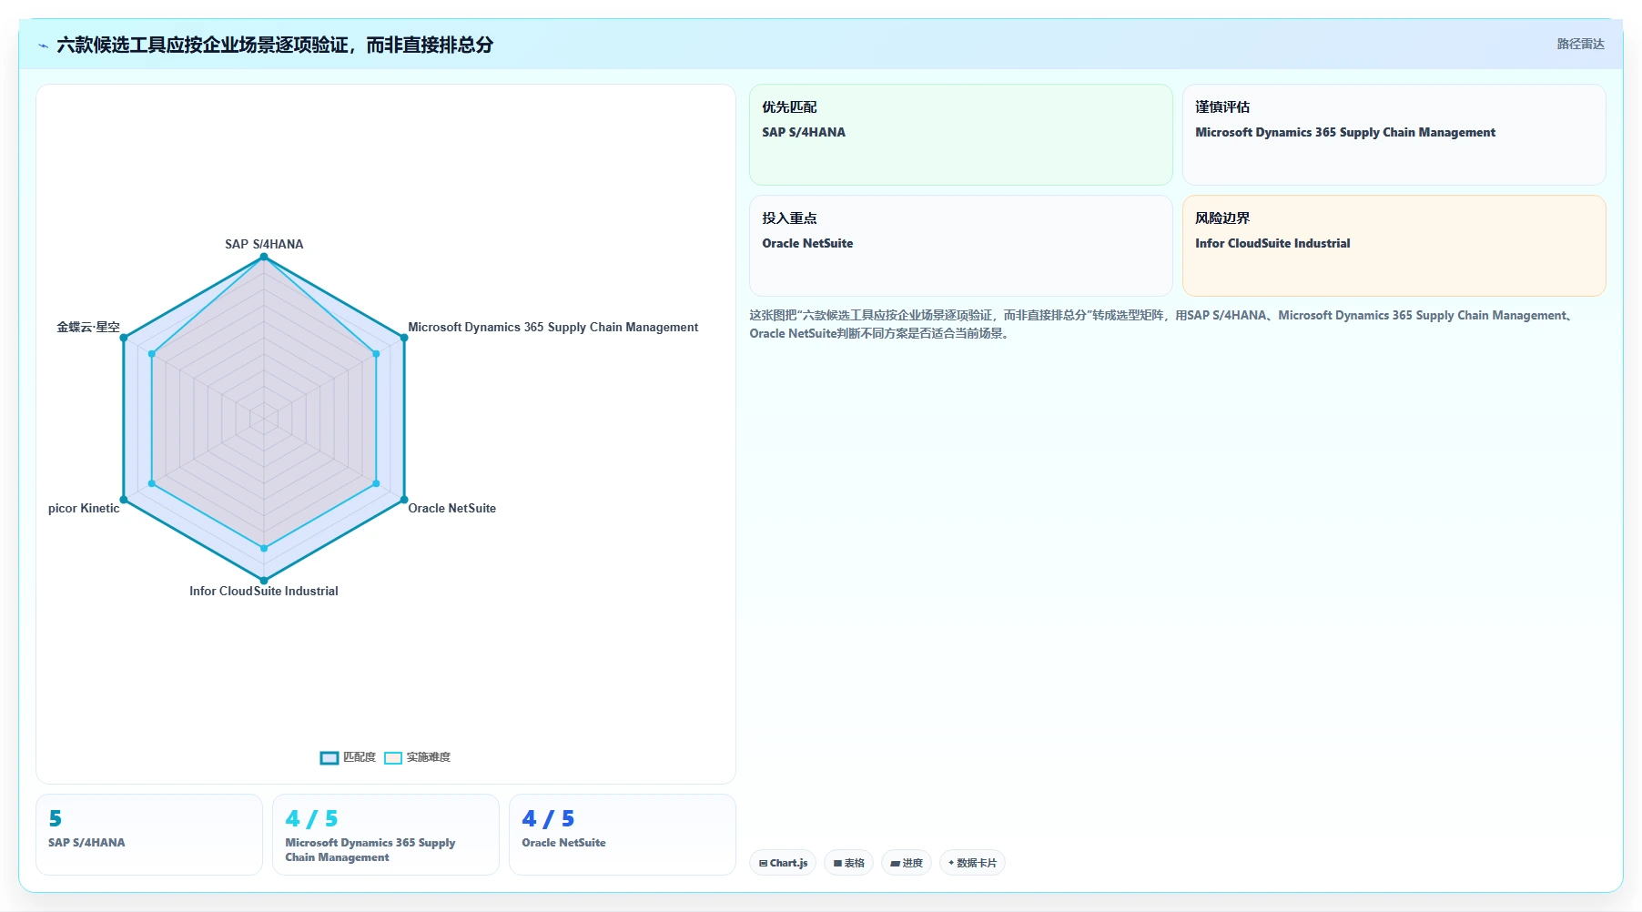
Task: Click the 4 / 5 stat for Oracle NetSuite
Action: (623, 835)
